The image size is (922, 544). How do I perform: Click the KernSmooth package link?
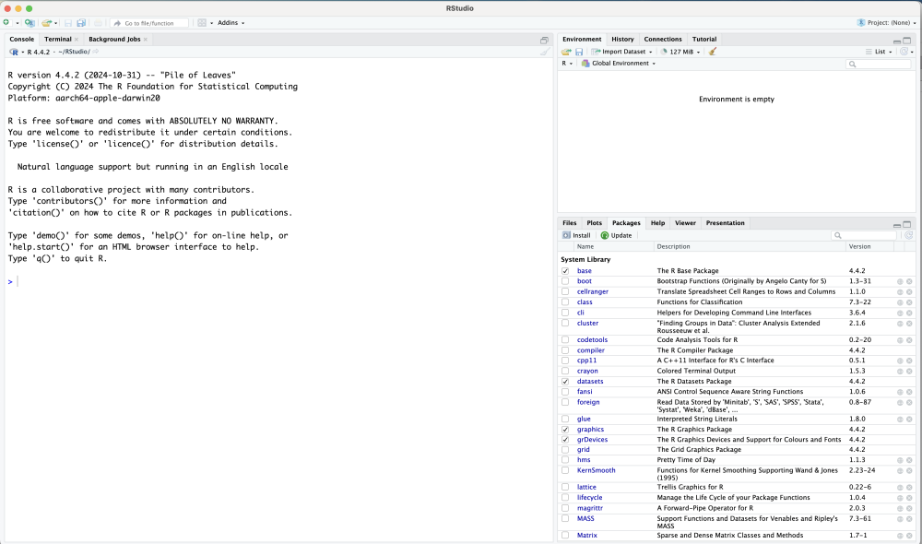597,470
